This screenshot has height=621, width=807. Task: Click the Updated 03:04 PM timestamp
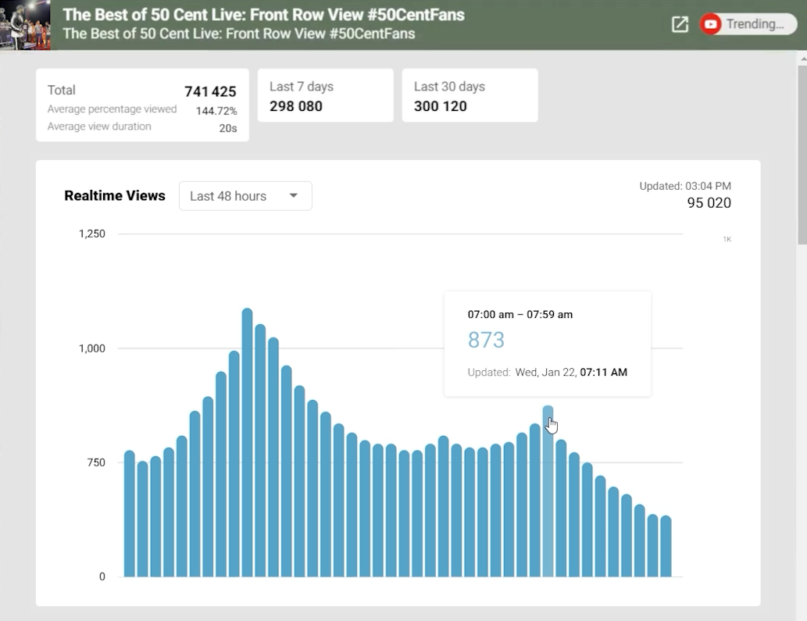[x=685, y=186]
